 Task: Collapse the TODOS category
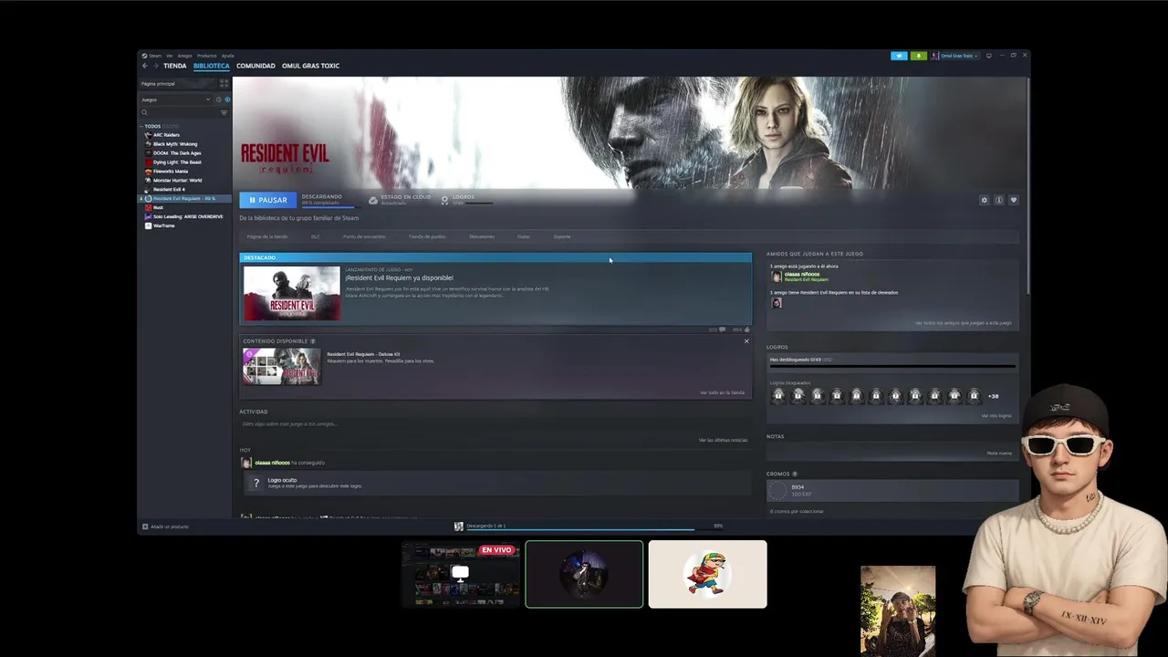click(x=141, y=126)
